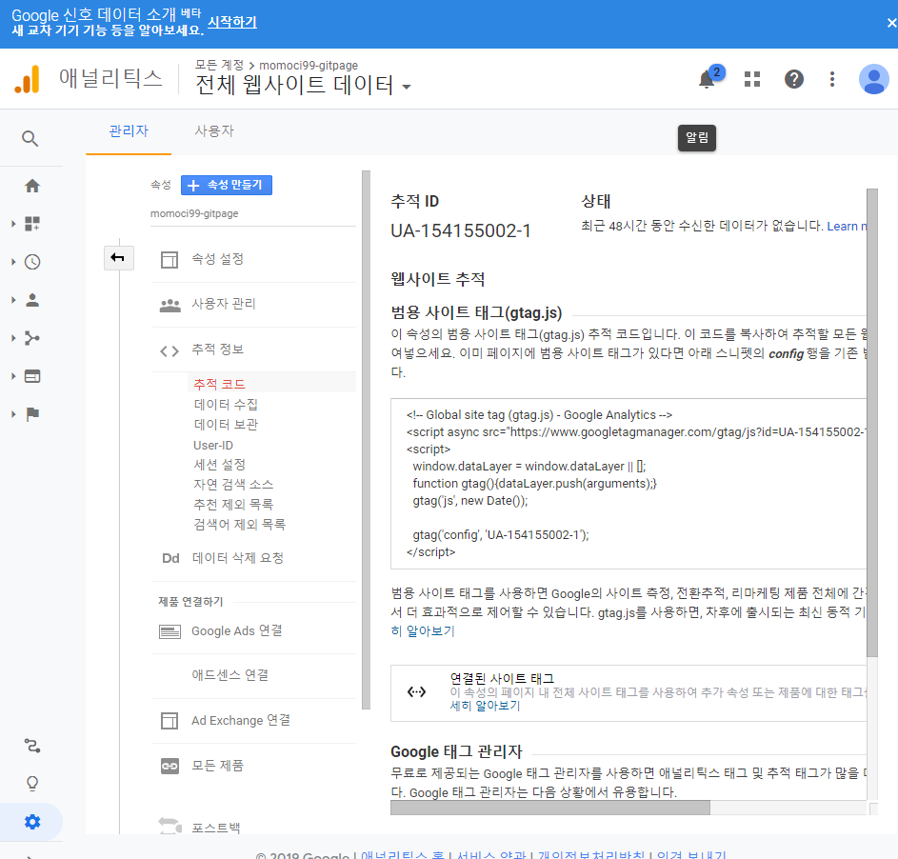Close the blue Google signals banner
898x859 pixels.
891,23
